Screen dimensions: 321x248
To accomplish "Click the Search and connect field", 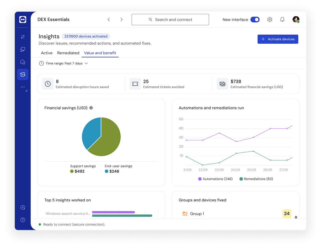I will tap(170, 19).
